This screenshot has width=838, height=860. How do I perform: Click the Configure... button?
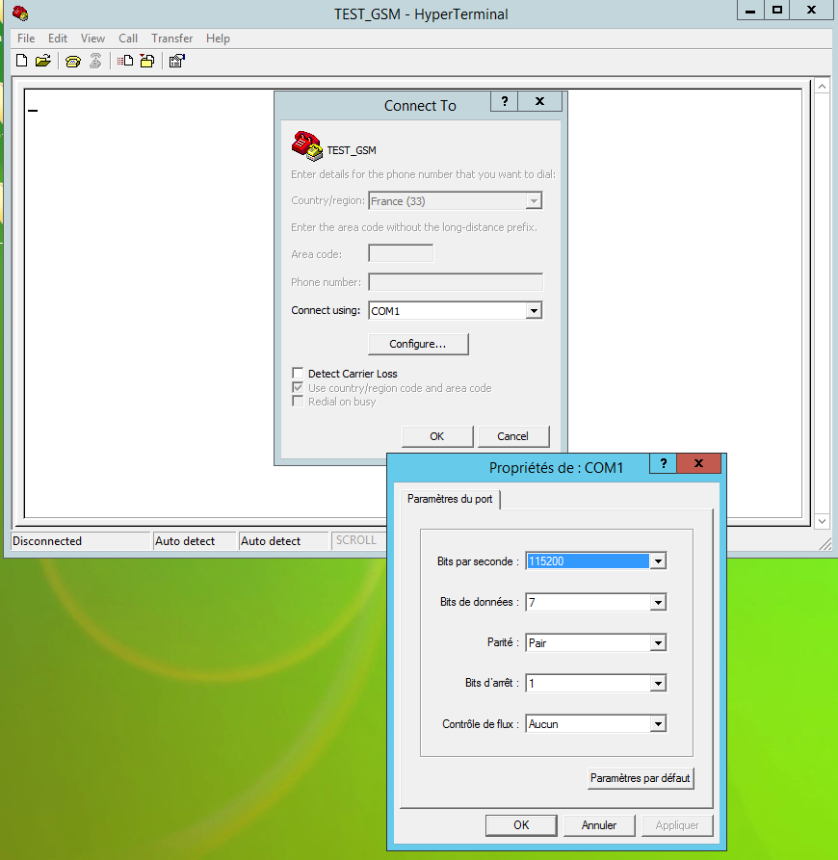tap(418, 344)
